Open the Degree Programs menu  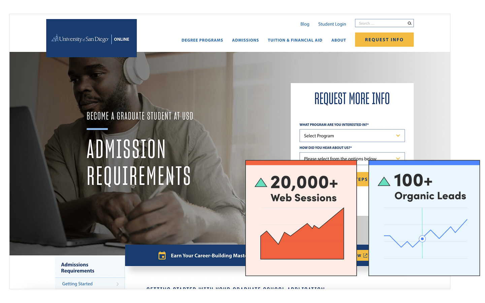click(202, 40)
